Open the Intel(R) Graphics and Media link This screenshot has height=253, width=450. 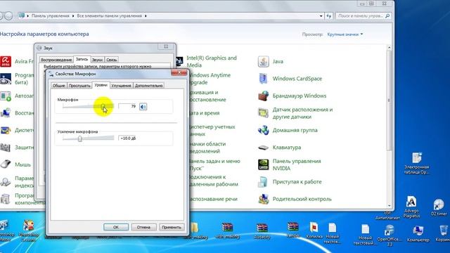(x=212, y=61)
